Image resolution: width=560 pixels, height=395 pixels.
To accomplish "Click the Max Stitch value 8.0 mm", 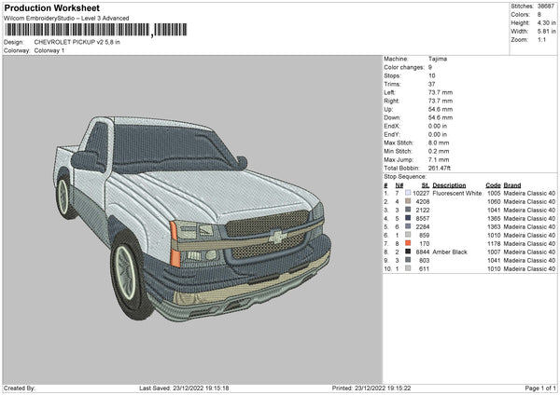I will click(439, 143).
